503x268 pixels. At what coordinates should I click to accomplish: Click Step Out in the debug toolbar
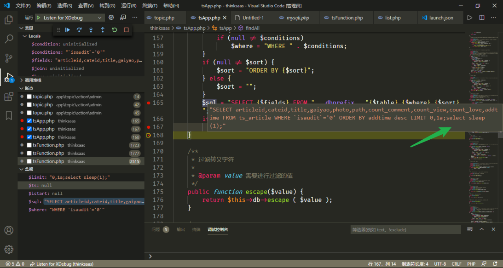(103, 30)
